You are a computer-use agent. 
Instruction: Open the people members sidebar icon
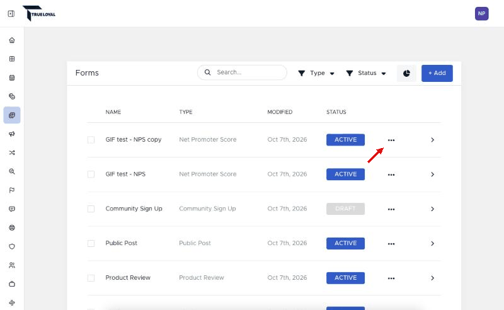point(12,265)
